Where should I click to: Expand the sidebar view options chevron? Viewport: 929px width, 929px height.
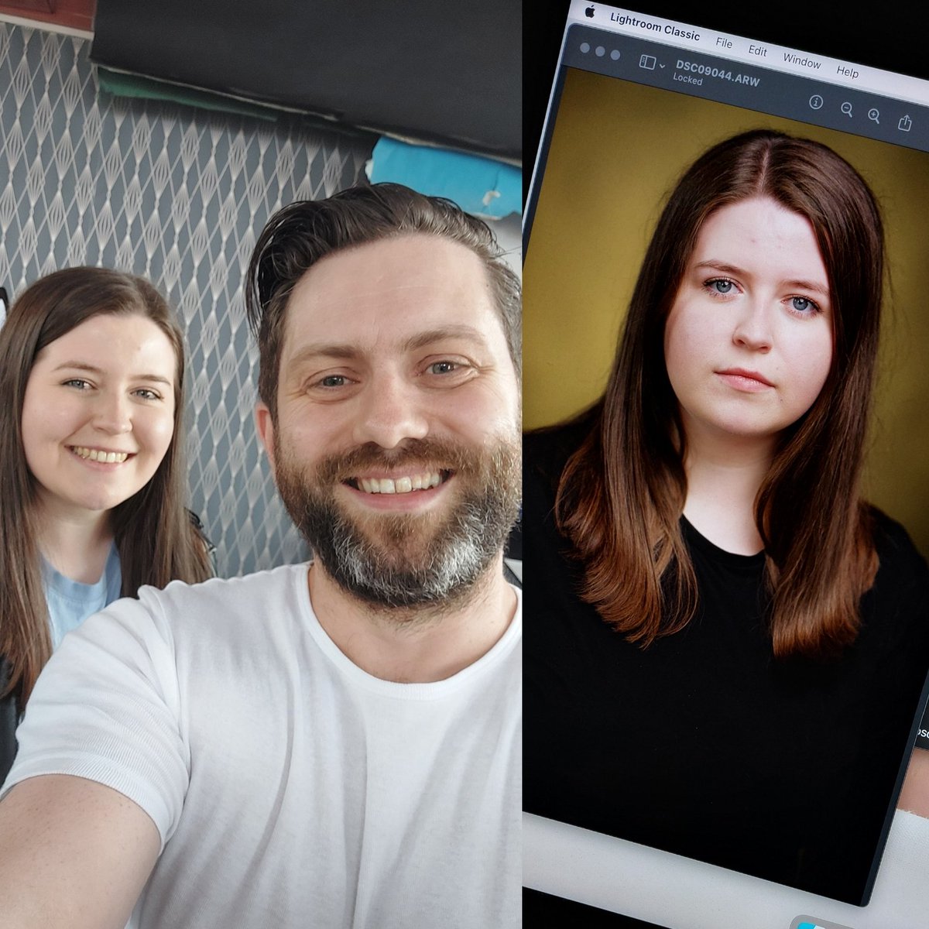(x=662, y=66)
